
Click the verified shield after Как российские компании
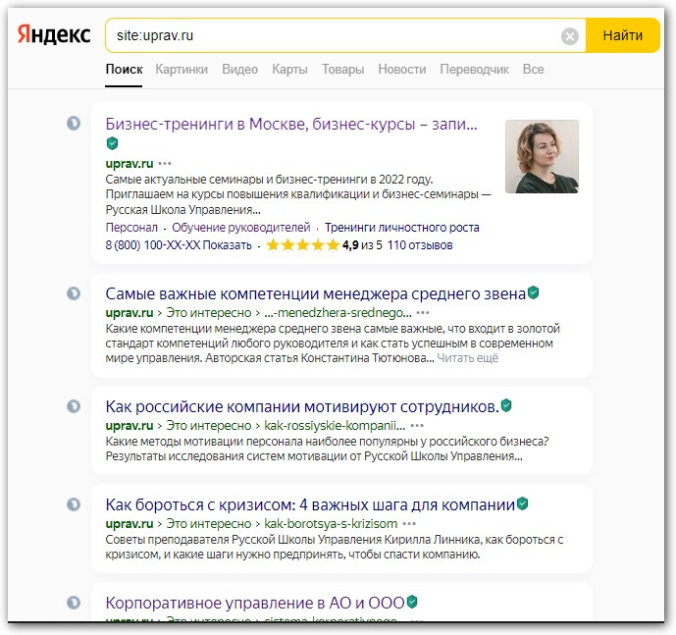(x=506, y=405)
